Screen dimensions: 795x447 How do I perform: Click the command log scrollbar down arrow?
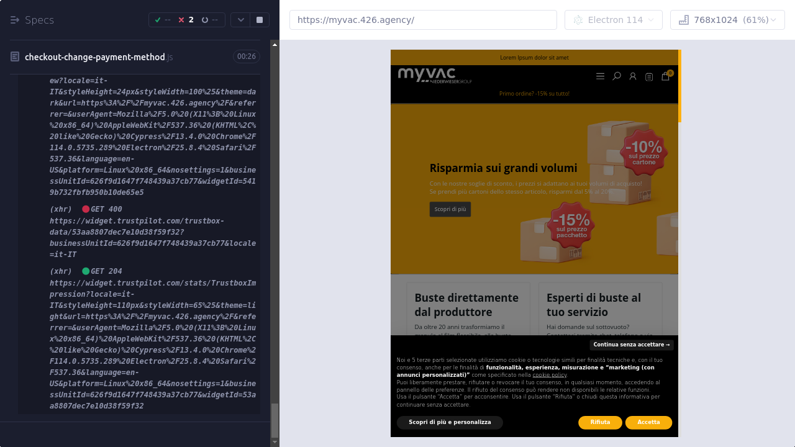[x=275, y=442]
